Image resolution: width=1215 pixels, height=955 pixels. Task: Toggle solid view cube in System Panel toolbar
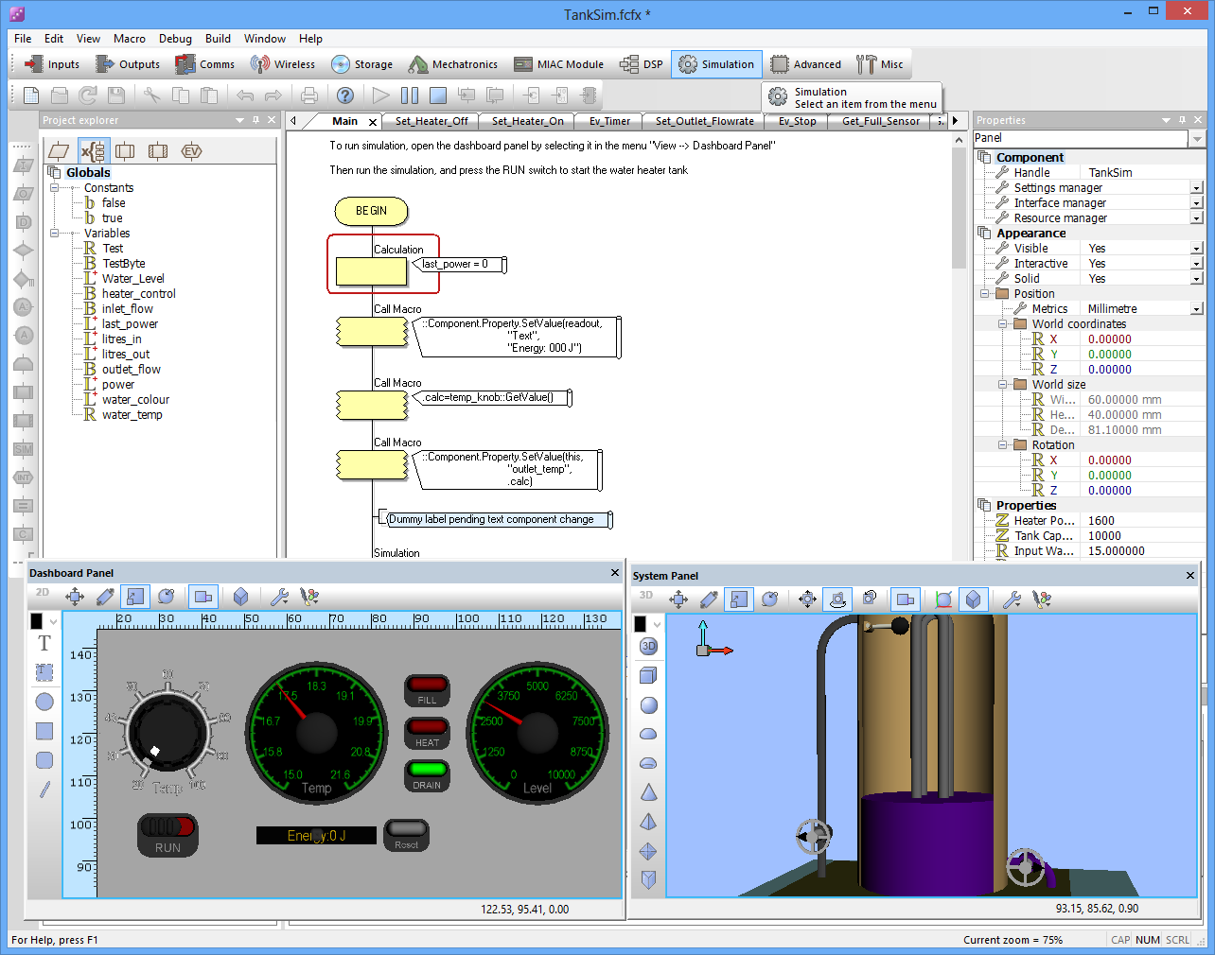(972, 599)
